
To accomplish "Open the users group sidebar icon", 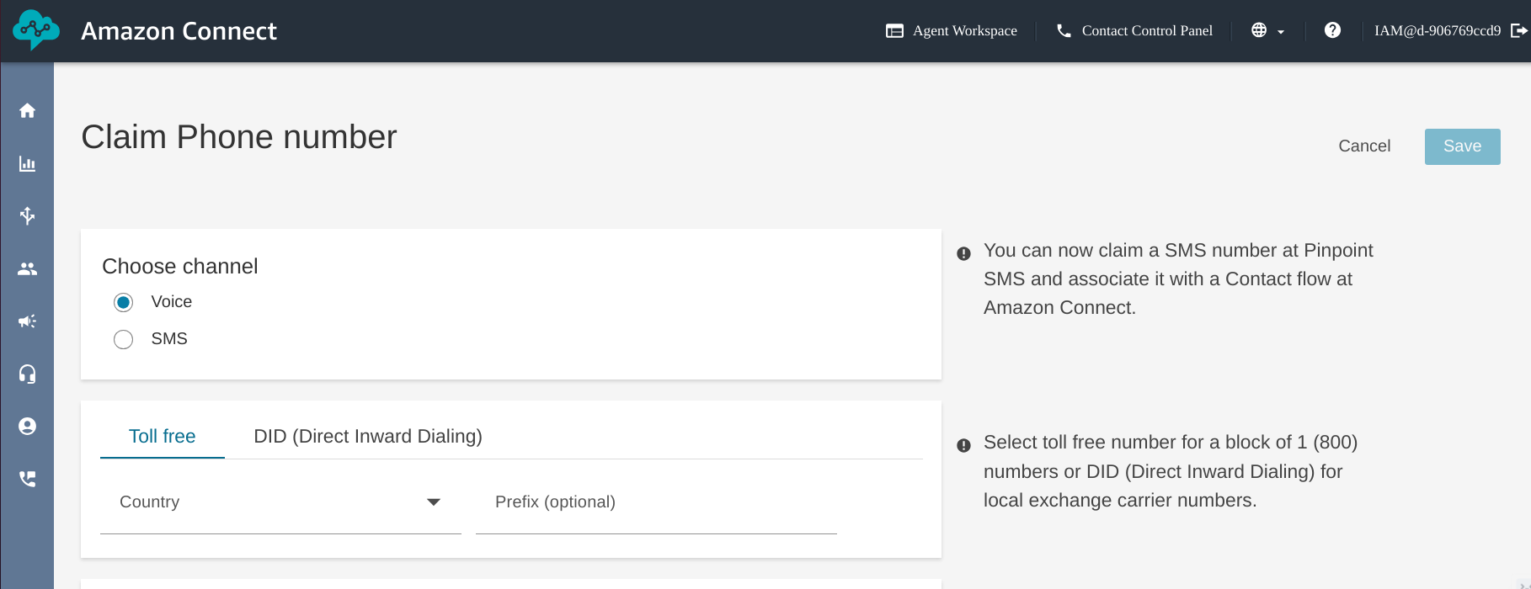I will pos(28,269).
